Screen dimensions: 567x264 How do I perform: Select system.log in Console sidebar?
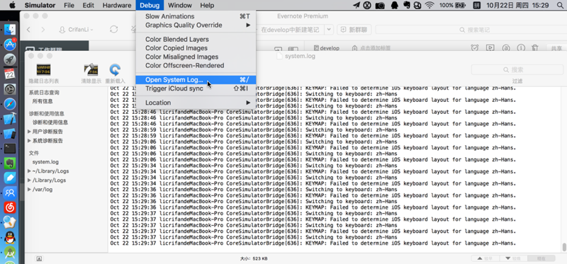[45, 162]
